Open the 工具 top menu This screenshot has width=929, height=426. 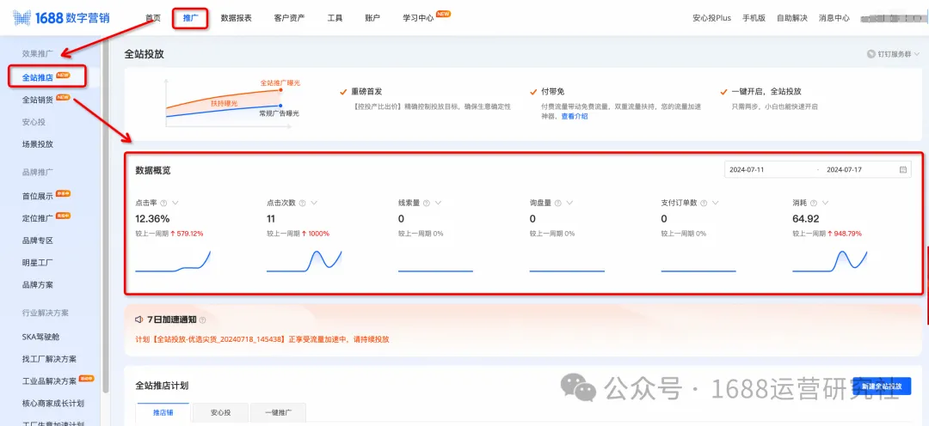[x=335, y=18]
